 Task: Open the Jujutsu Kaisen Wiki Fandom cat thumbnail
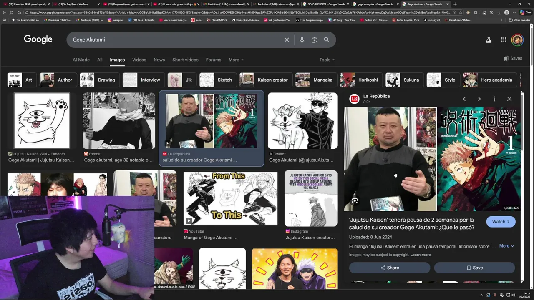click(x=42, y=121)
